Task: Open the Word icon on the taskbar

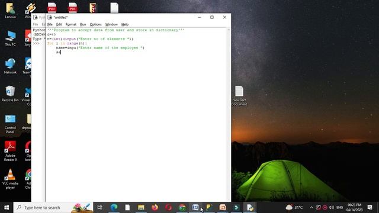Action: pos(195,208)
